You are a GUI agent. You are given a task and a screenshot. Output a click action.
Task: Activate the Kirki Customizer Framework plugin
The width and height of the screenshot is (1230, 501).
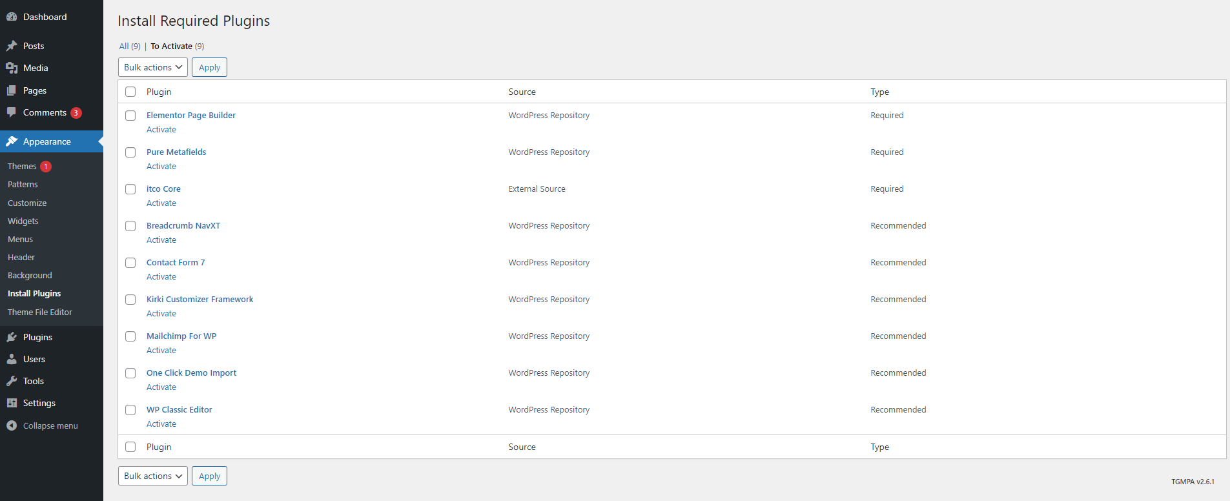click(161, 314)
